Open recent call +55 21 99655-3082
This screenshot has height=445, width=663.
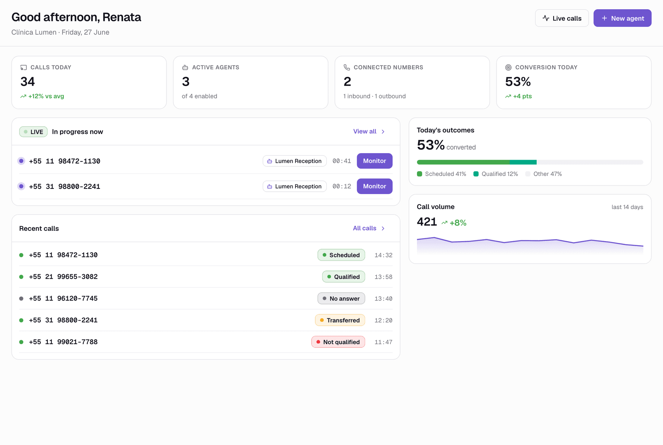click(206, 277)
